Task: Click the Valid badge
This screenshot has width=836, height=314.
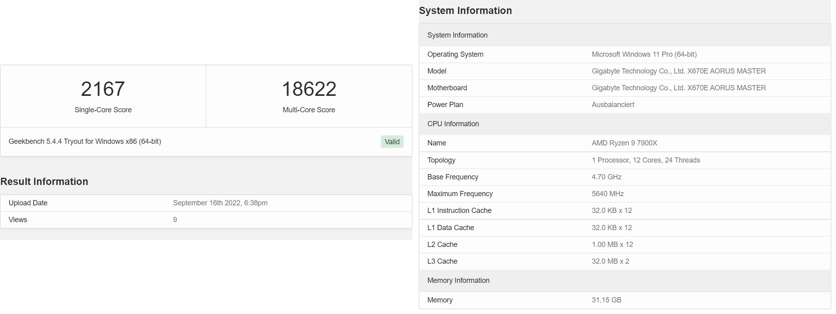Action: point(392,142)
